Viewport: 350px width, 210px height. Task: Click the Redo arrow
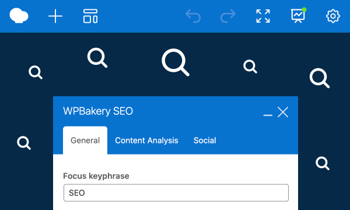coord(228,16)
